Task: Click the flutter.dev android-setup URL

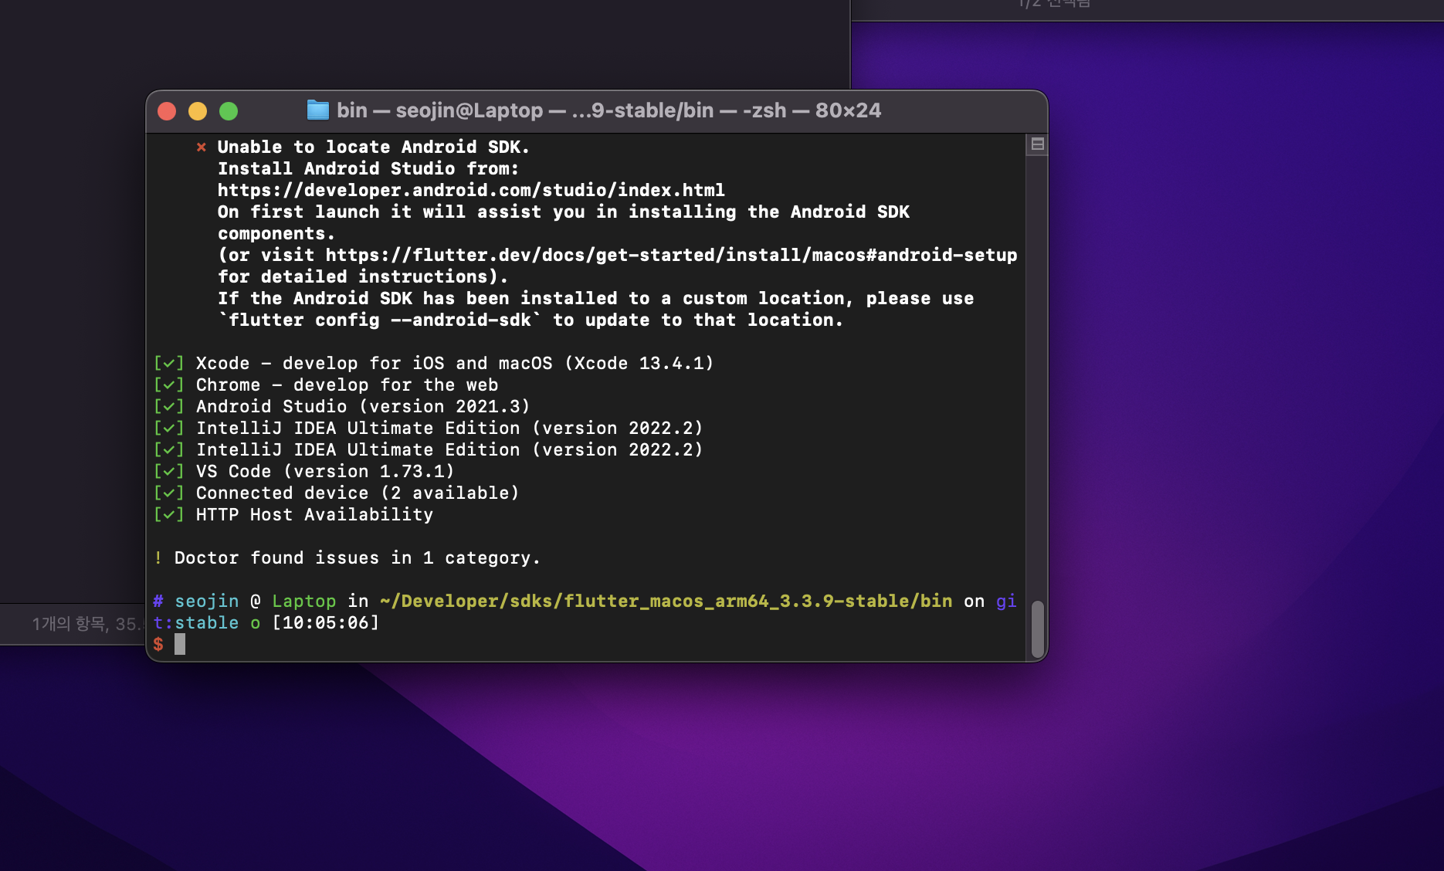Action: pos(671,255)
